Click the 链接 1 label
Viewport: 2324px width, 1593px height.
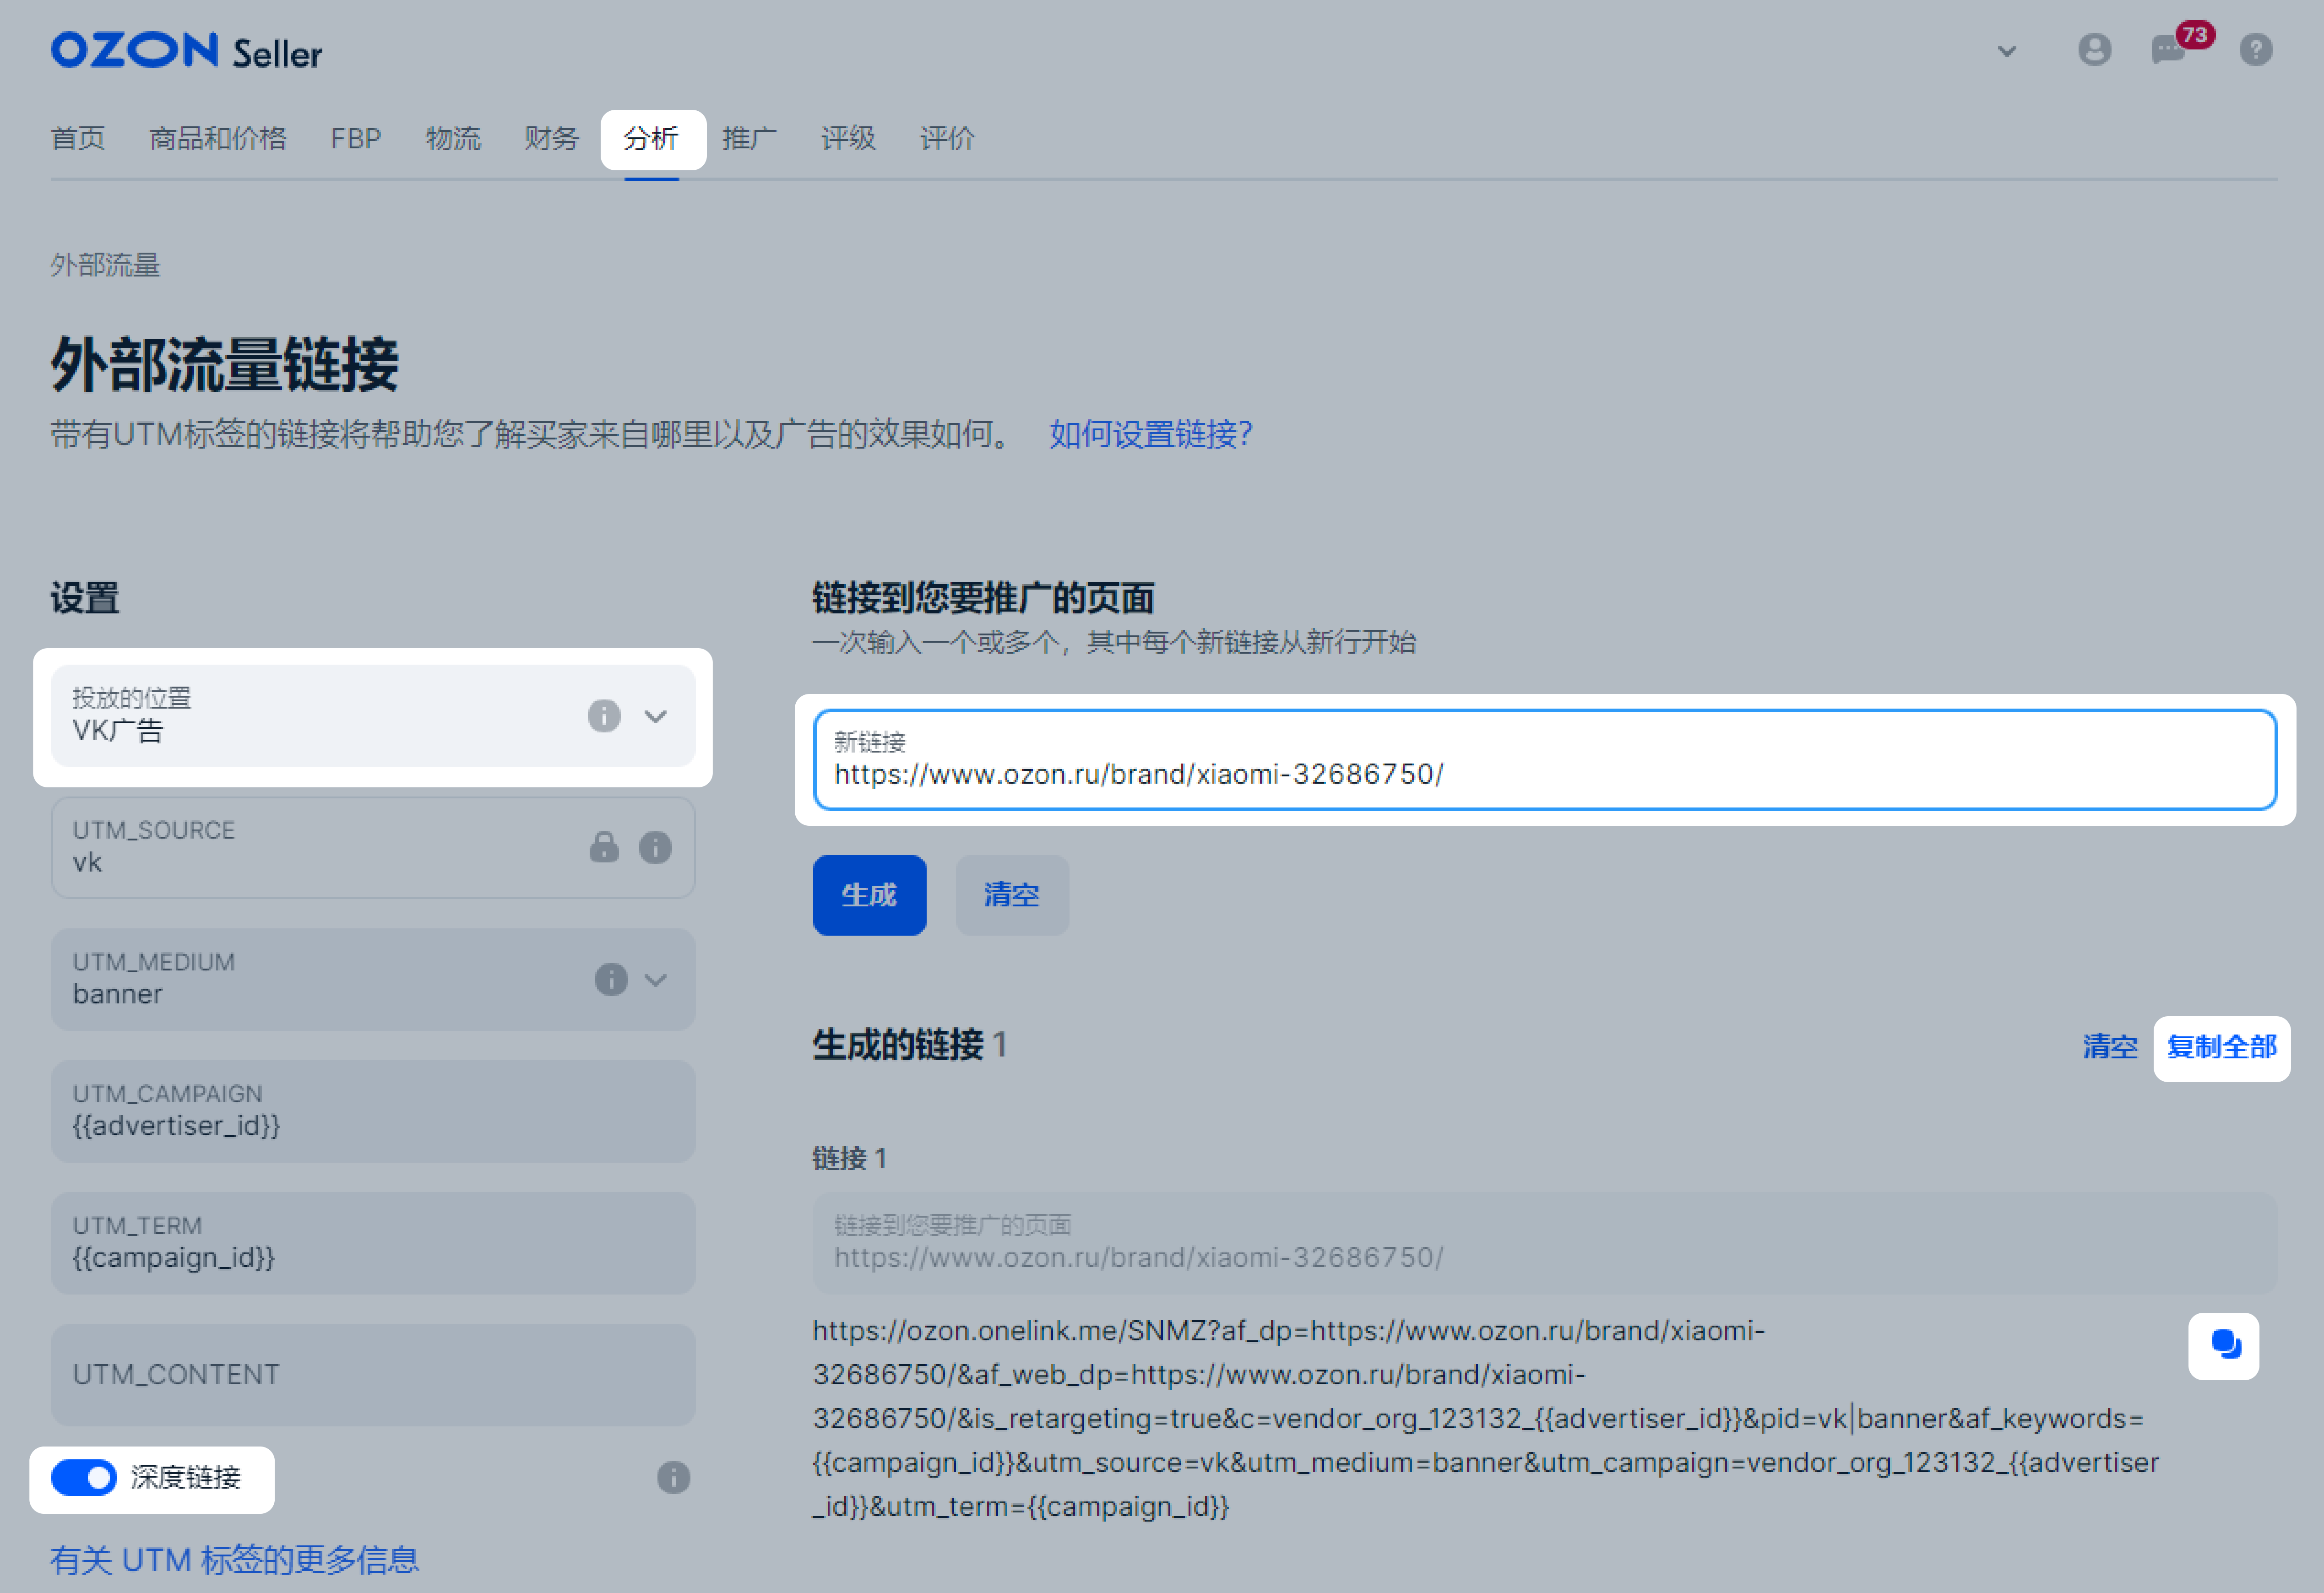(x=850, y=1159)
